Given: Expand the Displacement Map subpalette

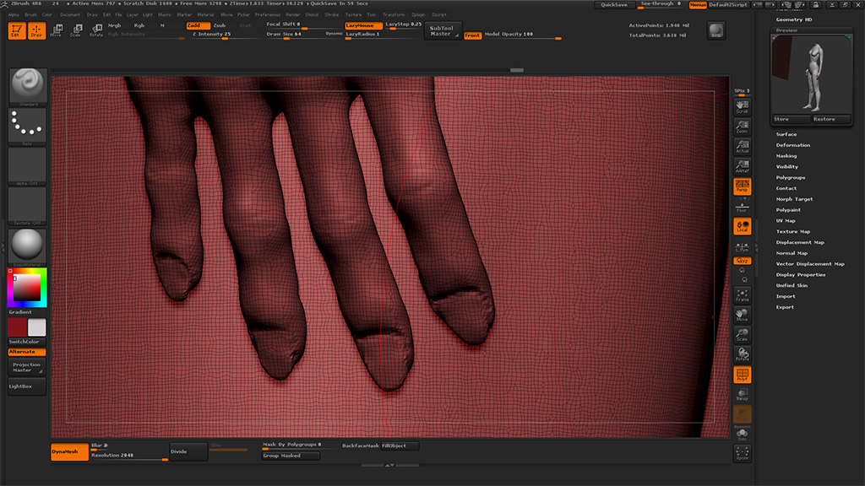Looking at the screenshot, I should 800,242.
